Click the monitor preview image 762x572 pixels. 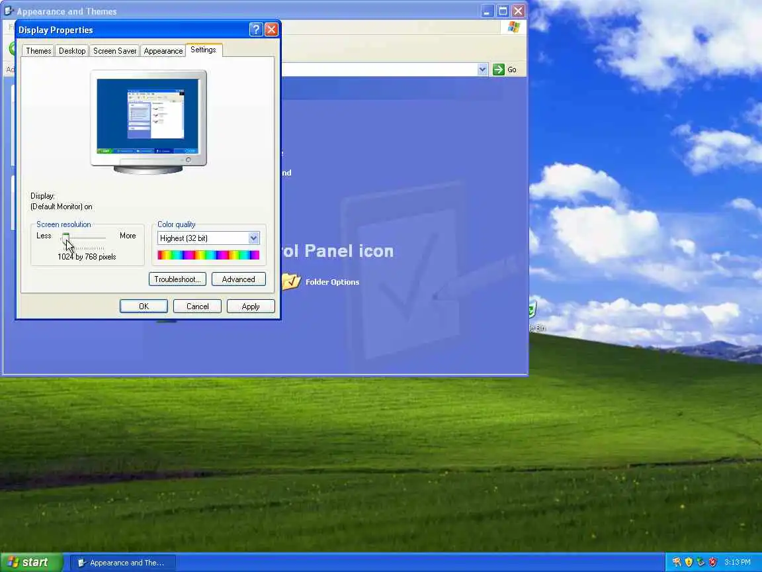148,122
